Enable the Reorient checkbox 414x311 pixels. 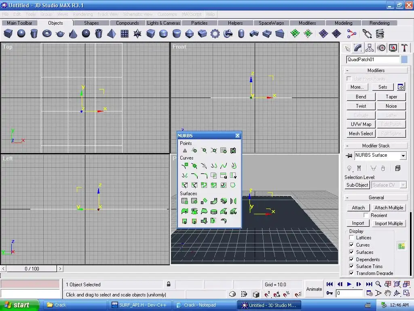(366, 215)
